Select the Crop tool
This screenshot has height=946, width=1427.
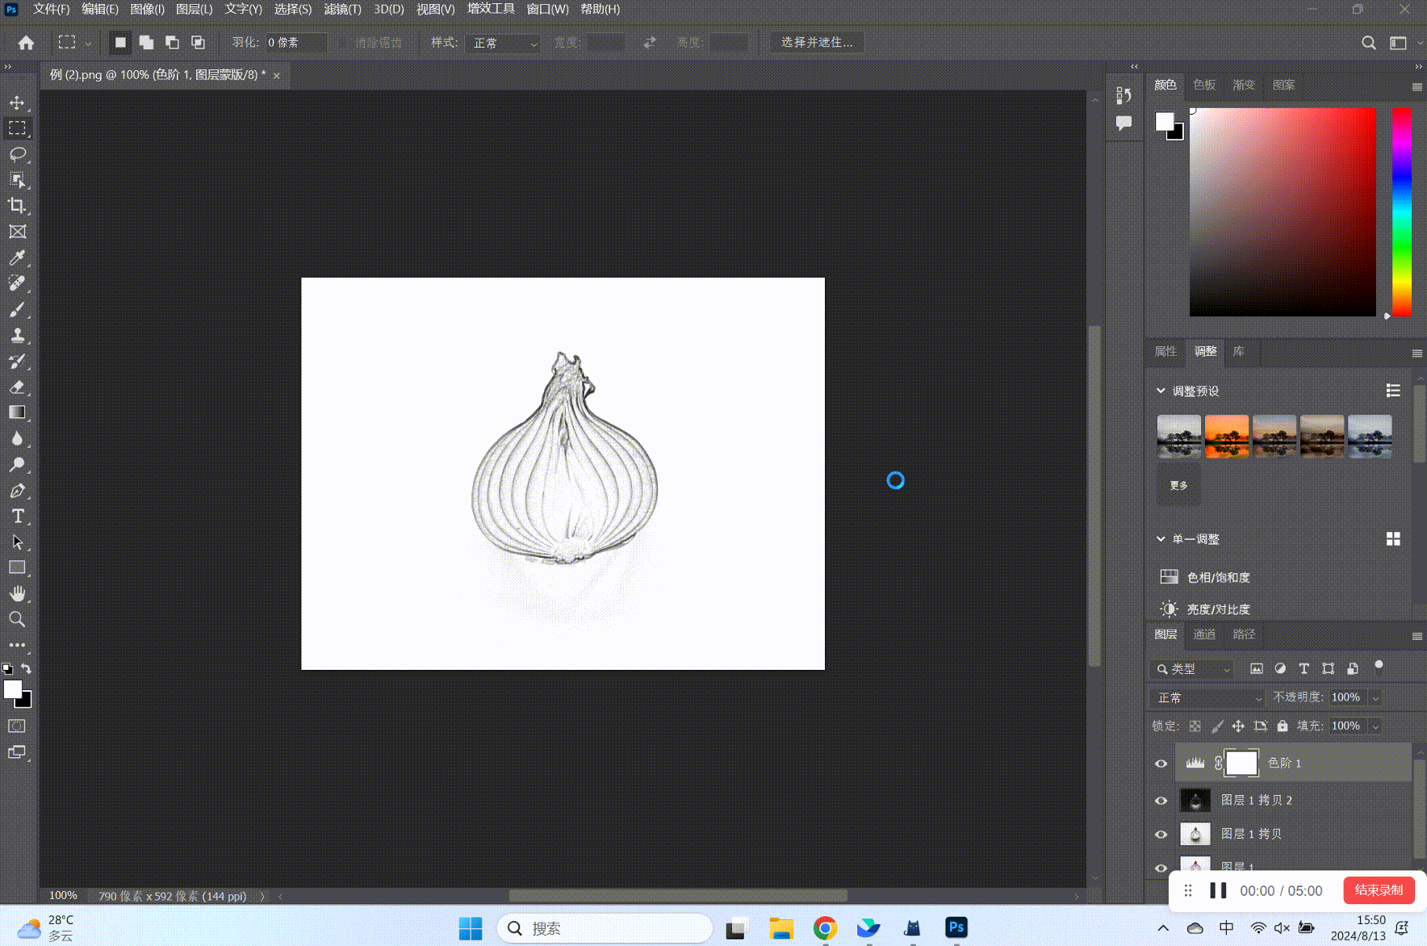[17, 206]
